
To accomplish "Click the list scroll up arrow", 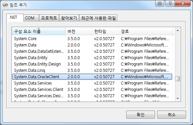I will 178,30.
